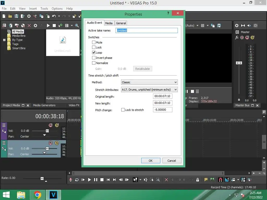267x200 pixels.
Task: Solo track 4 using its S icon
Action: pyautogui.click(x=57, y=125)
